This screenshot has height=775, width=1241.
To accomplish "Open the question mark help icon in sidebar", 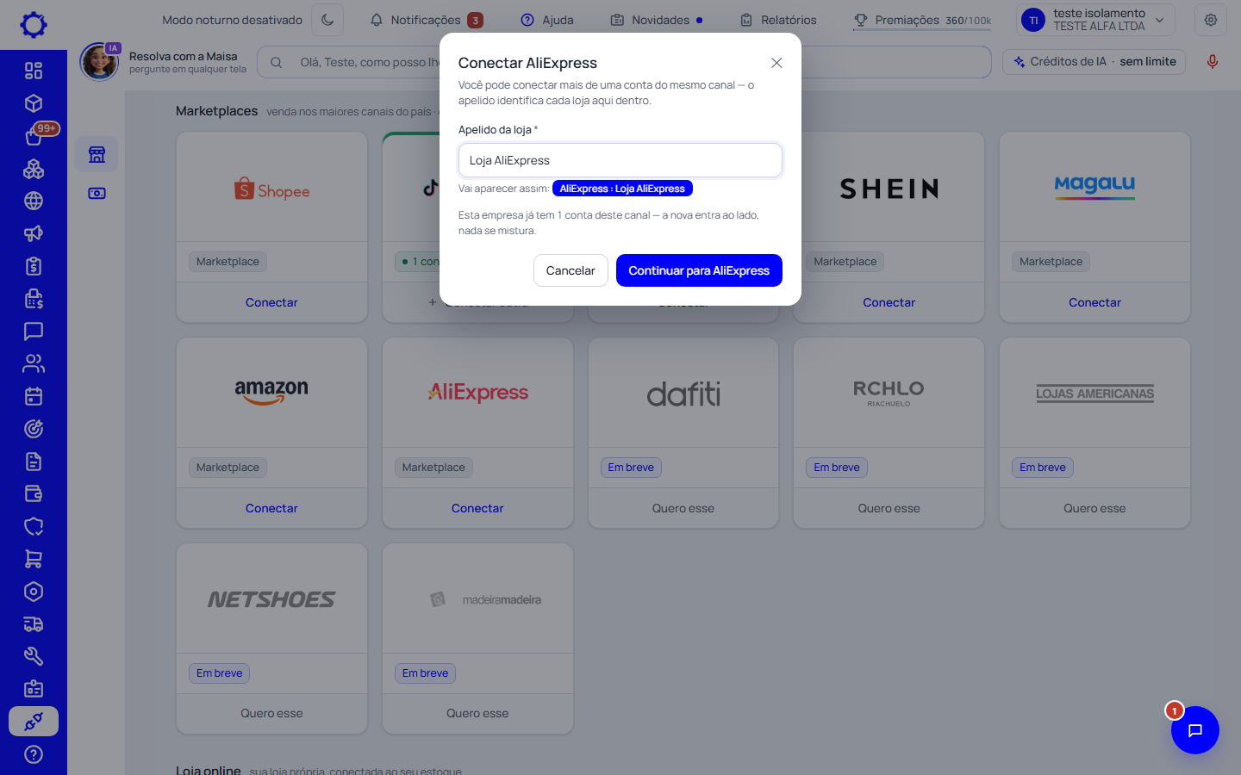I will coord(34,754).
